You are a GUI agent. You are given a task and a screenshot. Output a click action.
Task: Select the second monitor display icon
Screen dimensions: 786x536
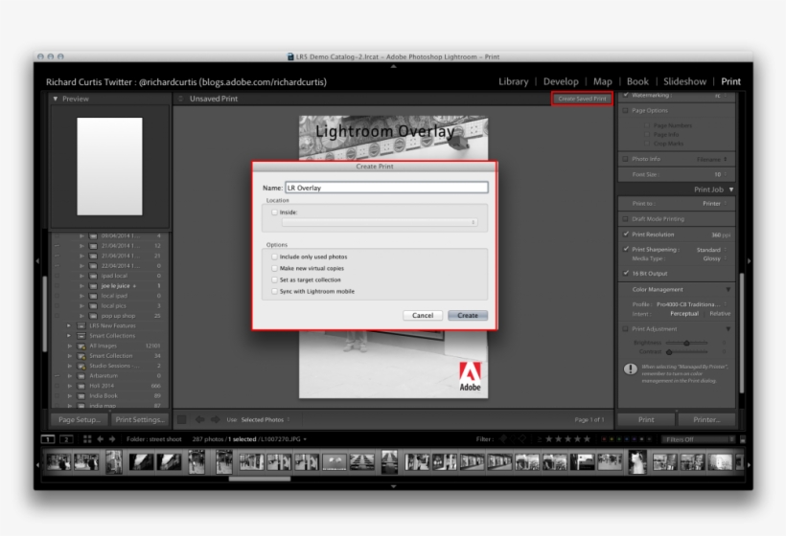click(66, 439)
